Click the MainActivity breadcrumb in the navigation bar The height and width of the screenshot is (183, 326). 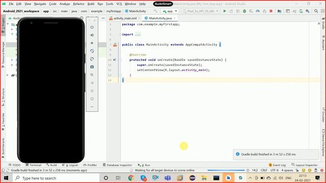pos(135,11)
